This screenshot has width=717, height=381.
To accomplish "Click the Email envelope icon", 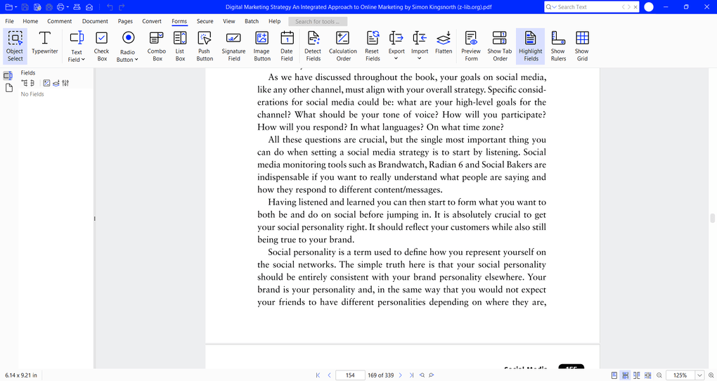I will (x=89, y=7).
